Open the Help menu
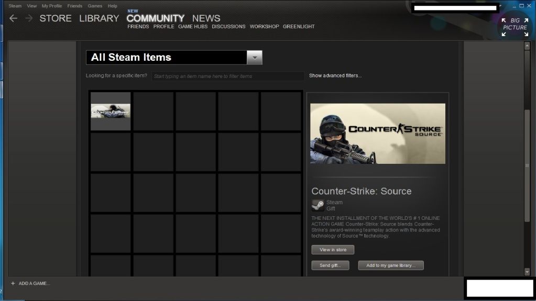 [113, 6]
